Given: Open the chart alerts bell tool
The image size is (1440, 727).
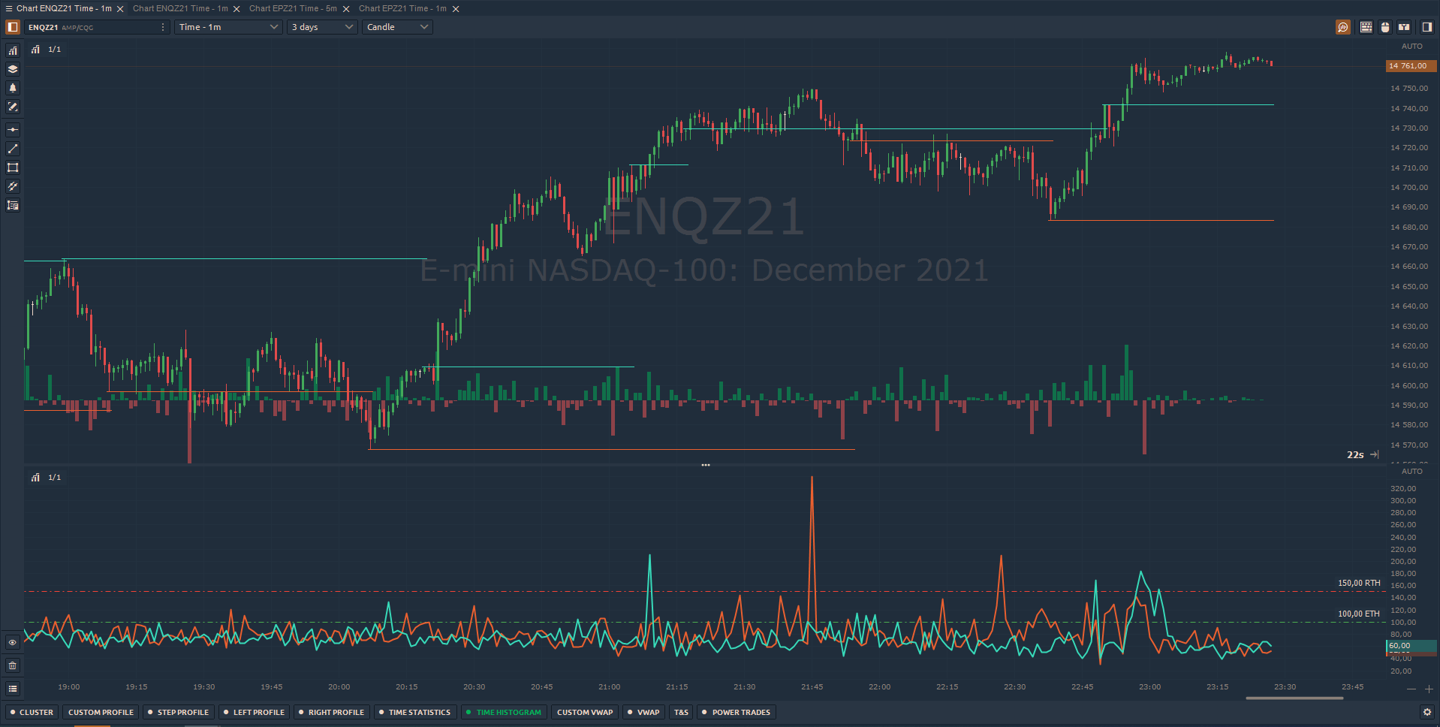Looking at the screenshot, I should [x=12, y=88].
